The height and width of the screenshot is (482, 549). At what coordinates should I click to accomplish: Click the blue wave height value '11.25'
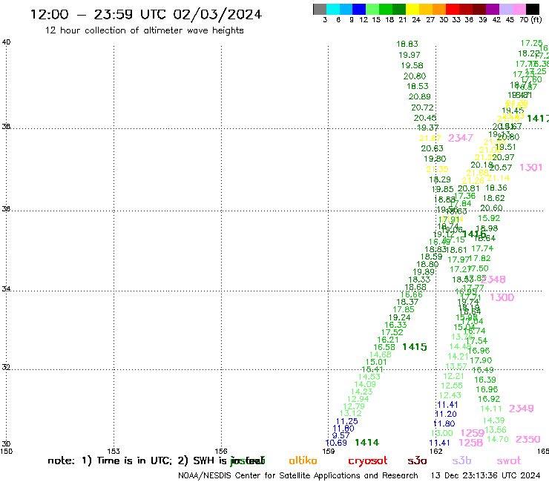pyautogui.click(x=346, y=421)
